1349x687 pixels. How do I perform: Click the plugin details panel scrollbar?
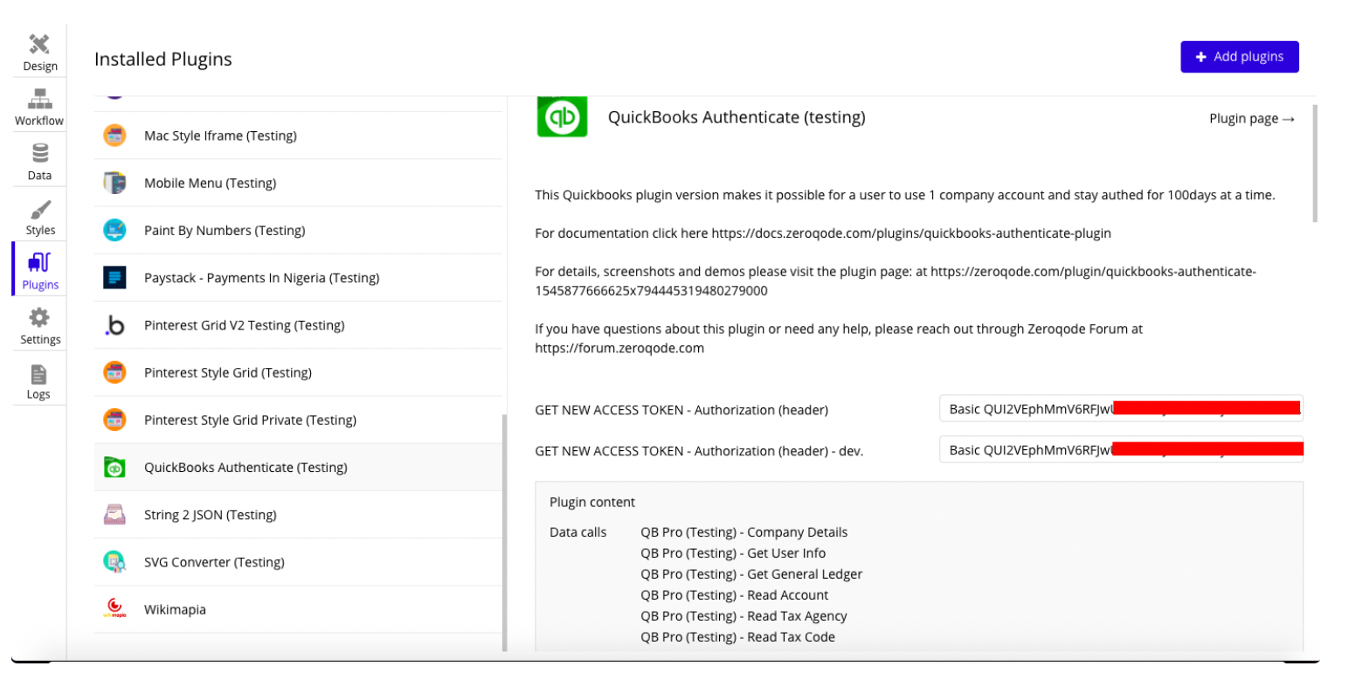click(1315, 163)
